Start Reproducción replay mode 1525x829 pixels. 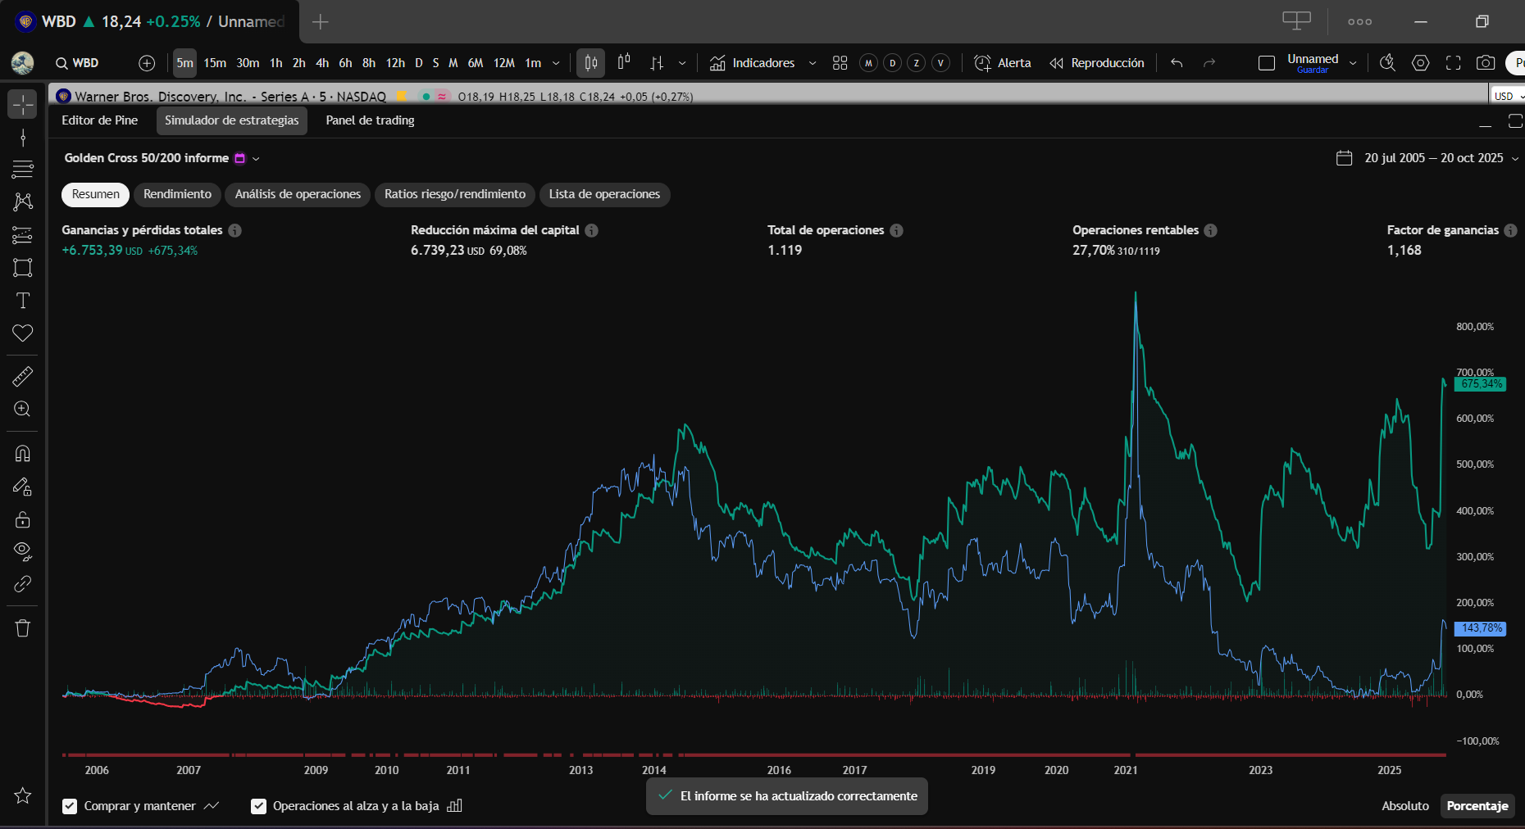[x=1097, y=63]
